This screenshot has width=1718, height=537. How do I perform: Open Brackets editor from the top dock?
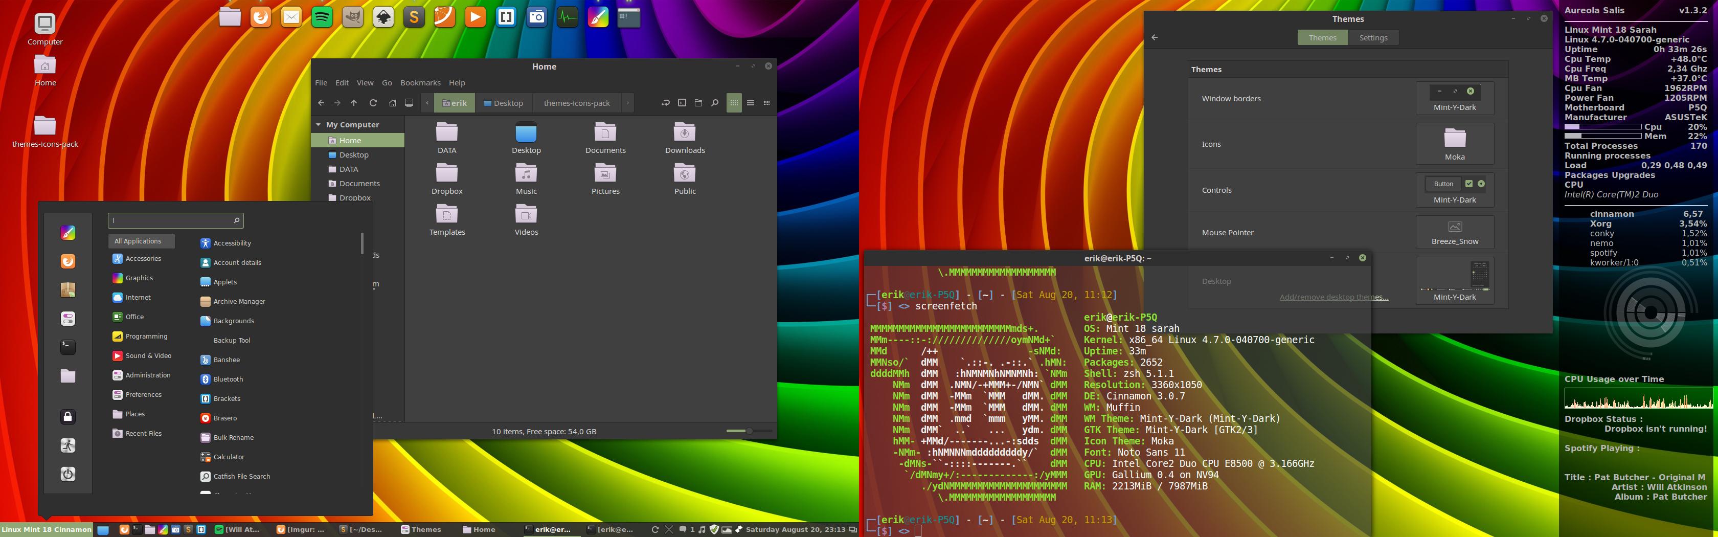pyautogui.click(x=506, y=17)
